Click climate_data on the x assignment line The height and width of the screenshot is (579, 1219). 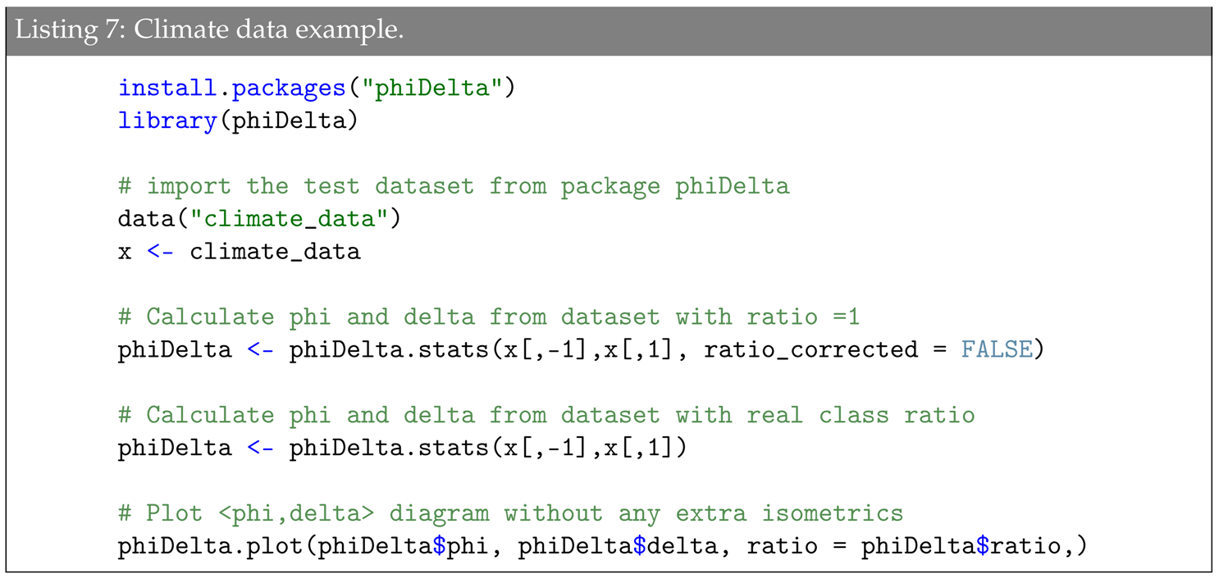275,251
